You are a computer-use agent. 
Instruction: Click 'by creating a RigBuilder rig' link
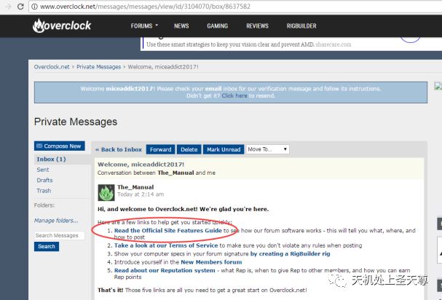click(x=290, y=253)
